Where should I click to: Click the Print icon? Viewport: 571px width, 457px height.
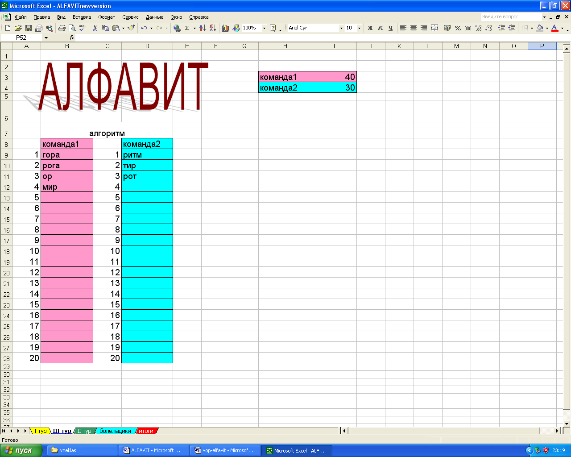pyautogui.click(x=62, y=28)
